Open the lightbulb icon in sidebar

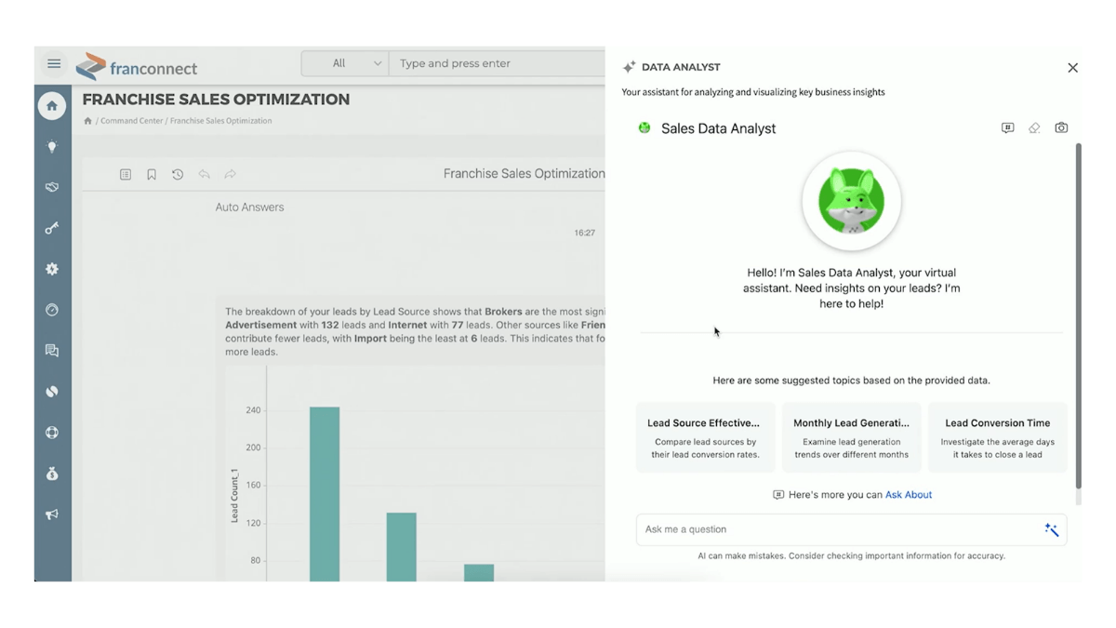(x=52, y=146)
